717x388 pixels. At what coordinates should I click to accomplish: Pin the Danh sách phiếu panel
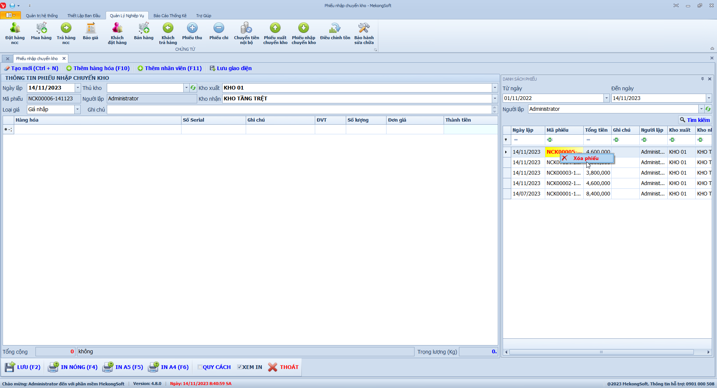pos(702,79)
